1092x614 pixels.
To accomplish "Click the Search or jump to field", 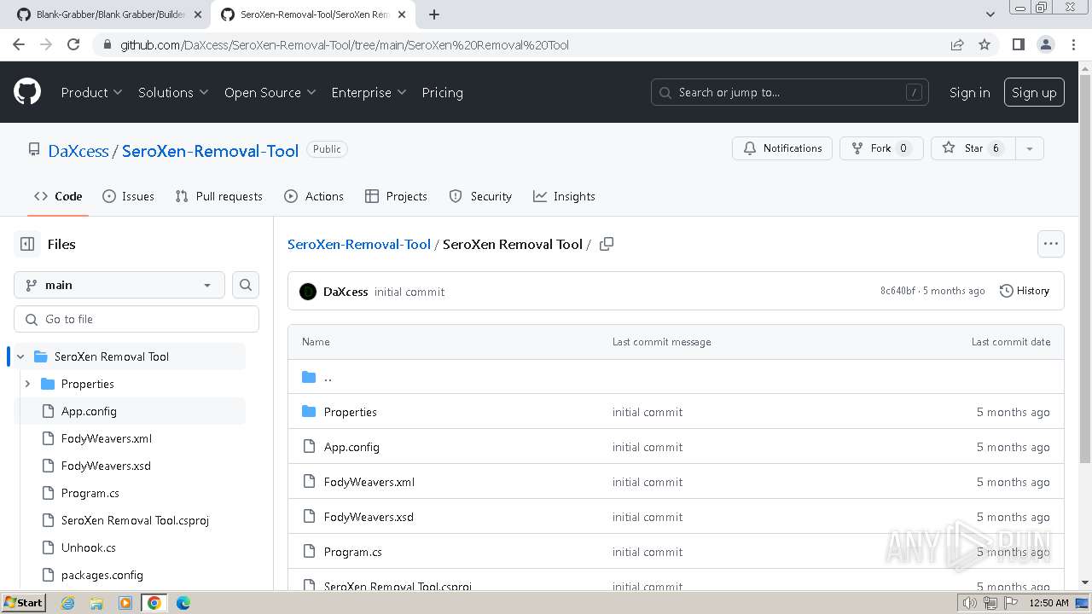I will 790,92.
